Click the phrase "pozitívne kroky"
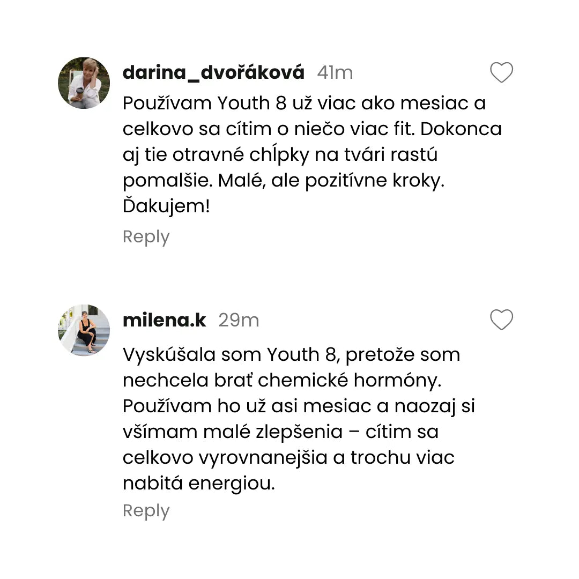 click(375, 181)
